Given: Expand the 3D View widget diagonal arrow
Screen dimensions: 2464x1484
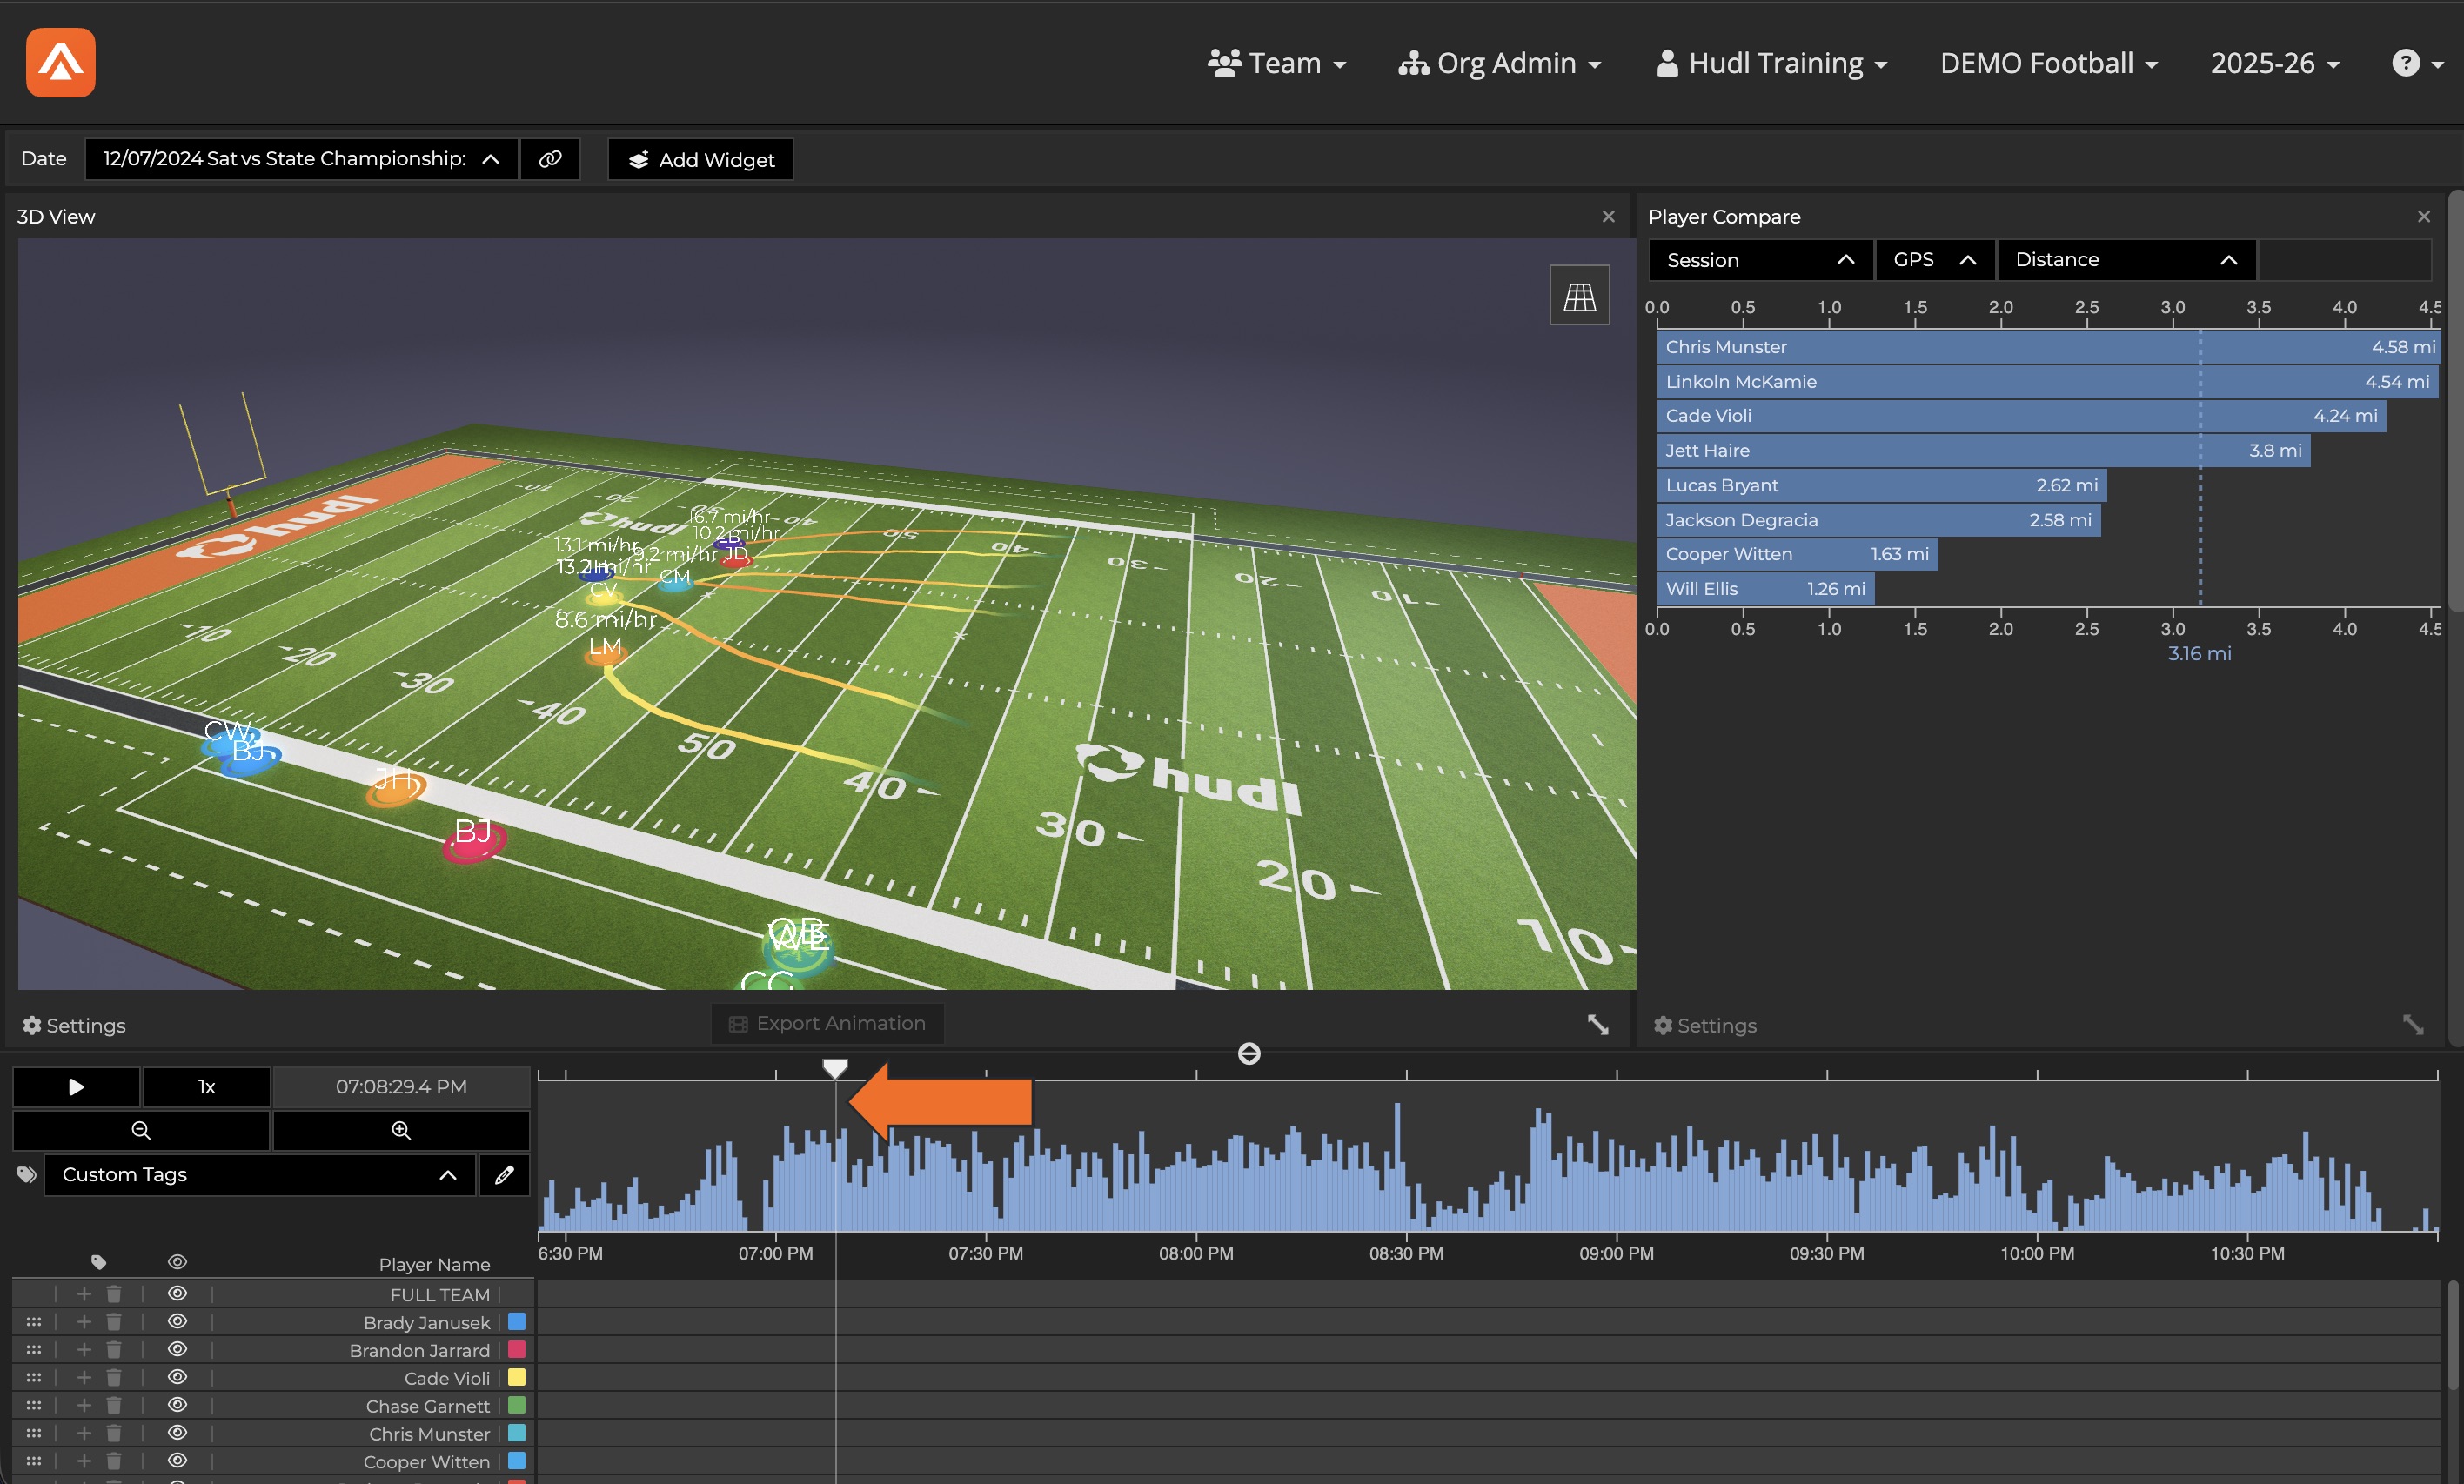Looking at the screenshot, I should 1598,1024.
